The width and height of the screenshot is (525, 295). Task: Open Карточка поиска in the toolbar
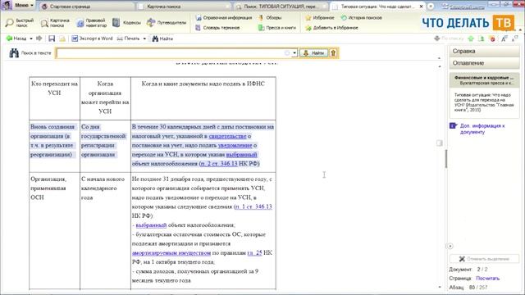pos(55,23)
